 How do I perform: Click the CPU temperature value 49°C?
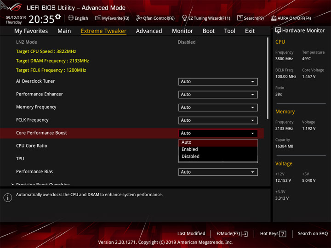coord(306,59)
